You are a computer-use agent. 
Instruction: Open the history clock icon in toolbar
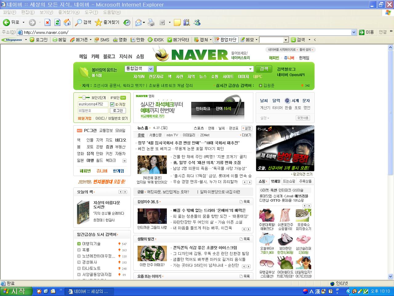(127, 22)
